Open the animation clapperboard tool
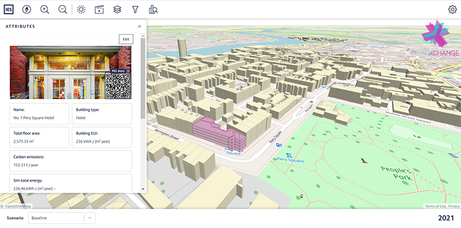 pos(99,9)
